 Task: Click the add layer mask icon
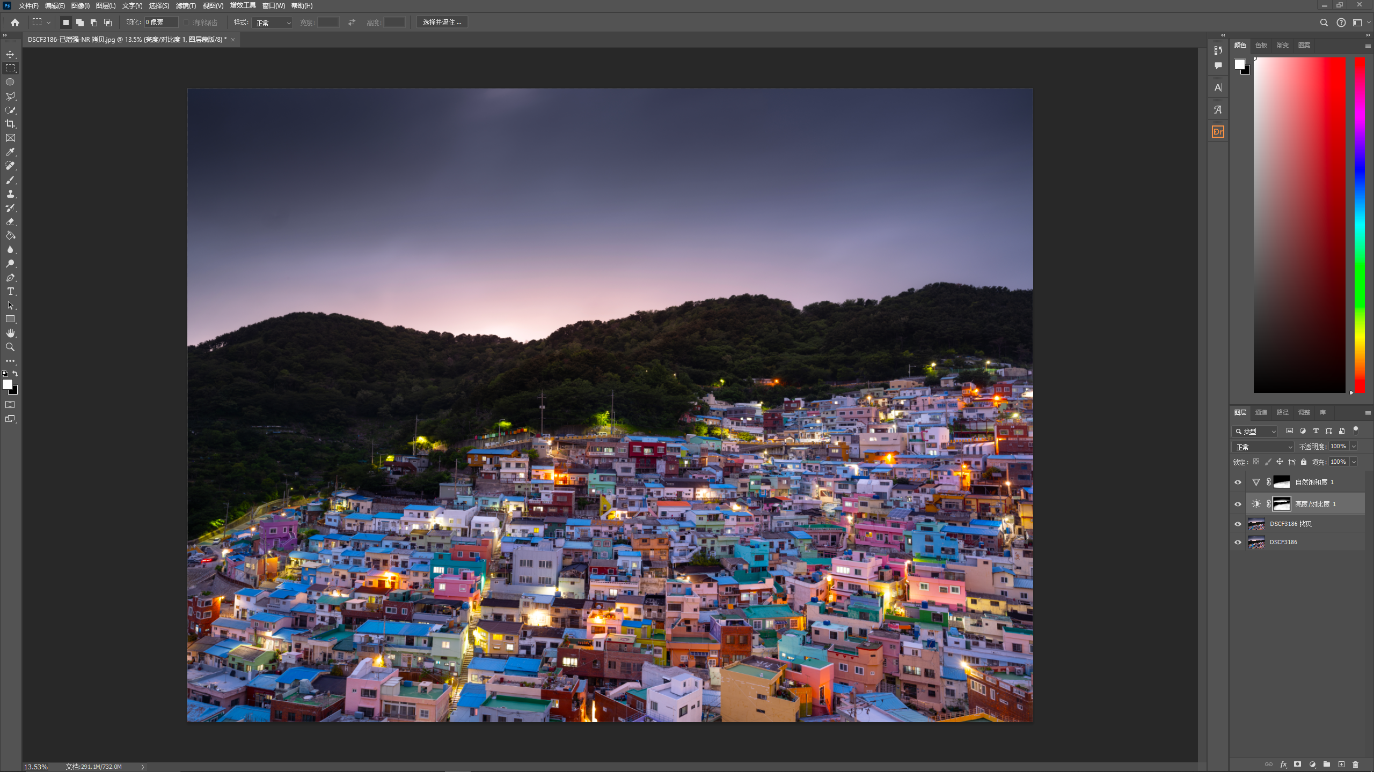(1297, 764)
